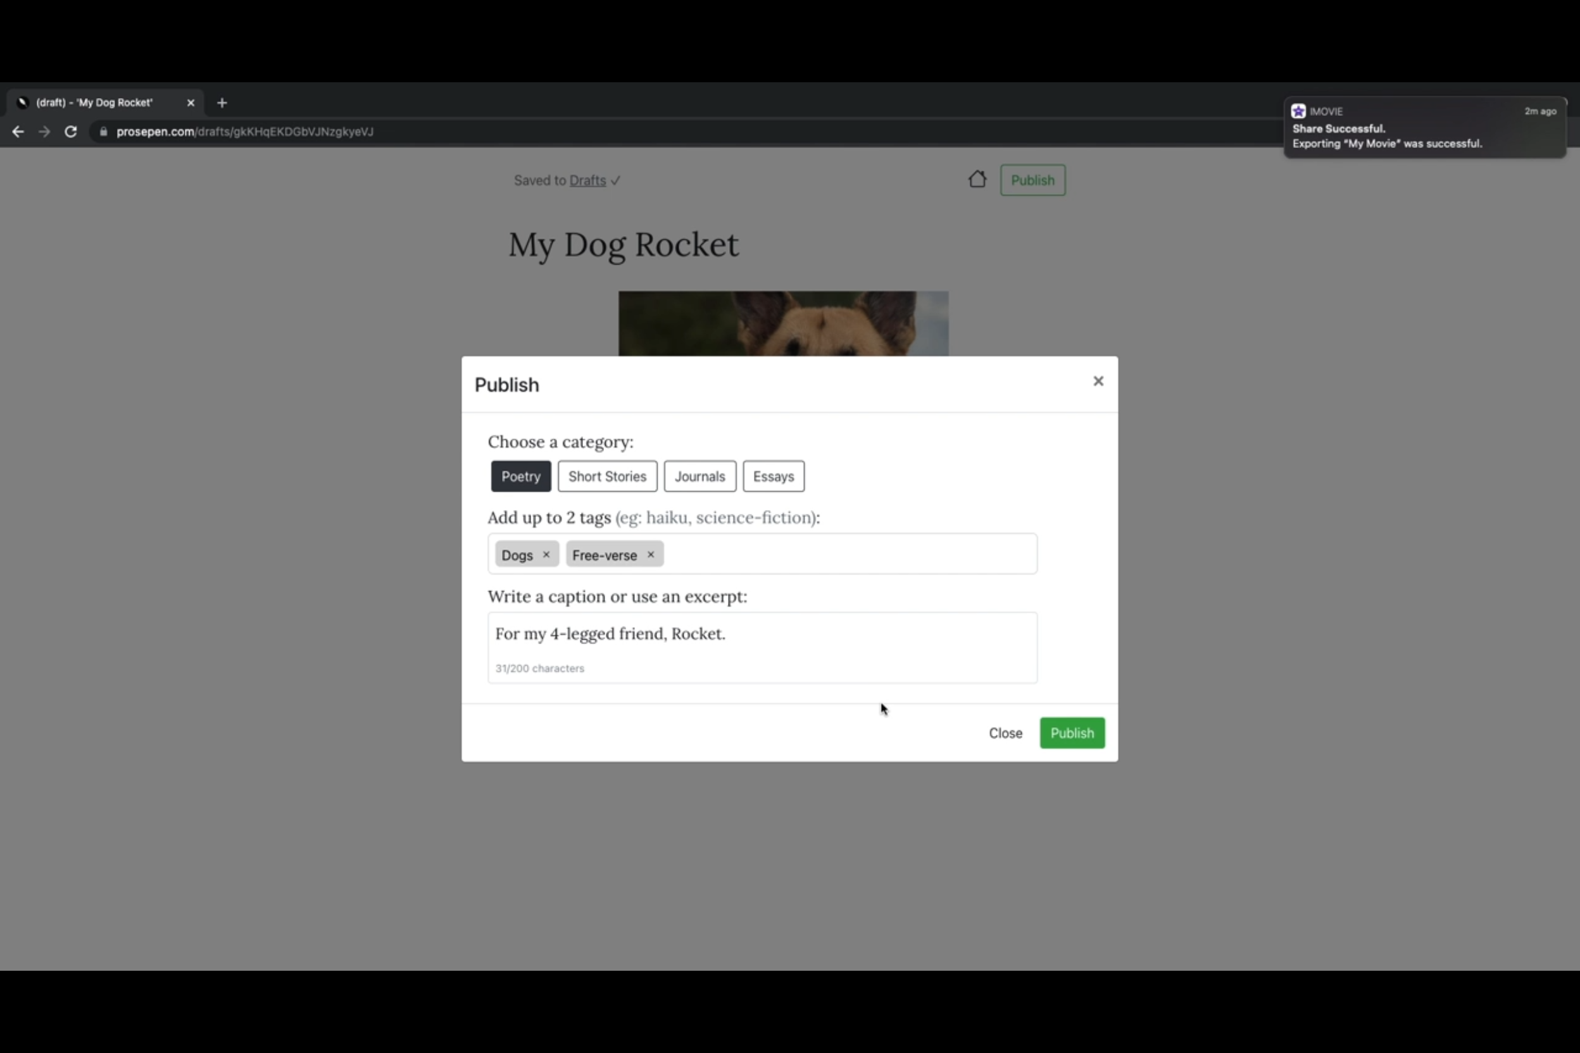
Task: Click the home icon
Action: click(x=977, y=179)
